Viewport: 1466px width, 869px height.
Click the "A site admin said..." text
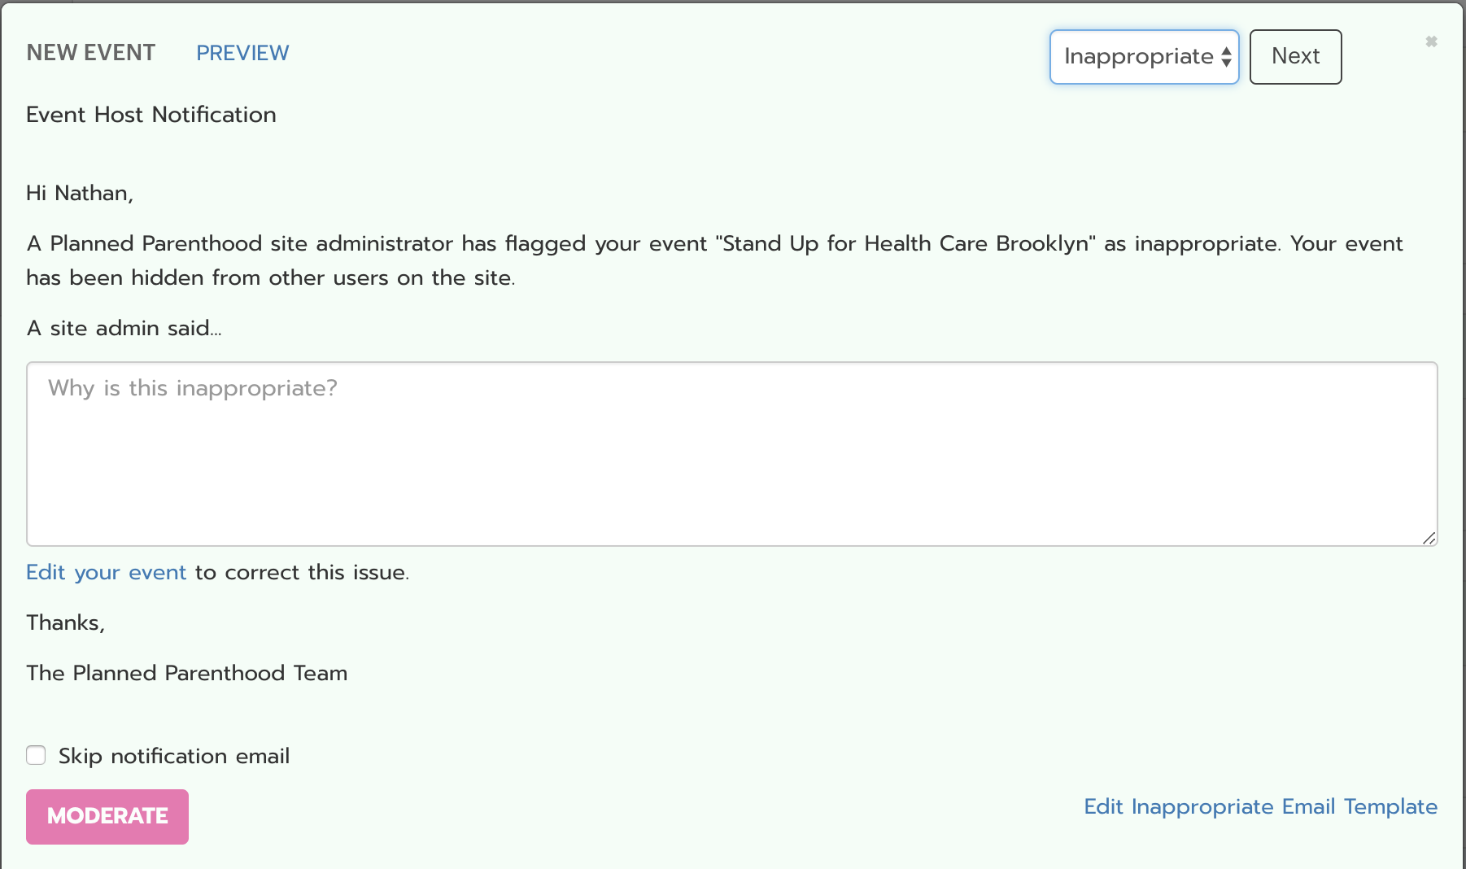pos(124,328)
